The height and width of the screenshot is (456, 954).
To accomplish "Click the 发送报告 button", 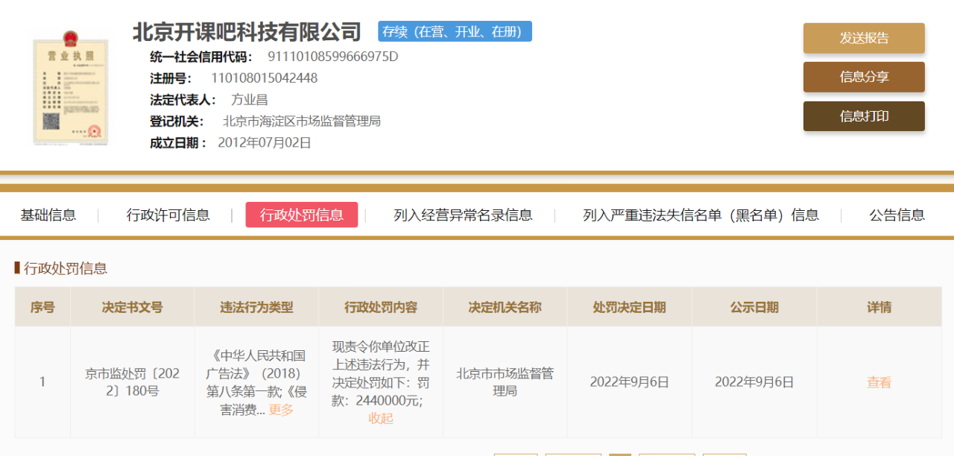I will pos(864,38).
